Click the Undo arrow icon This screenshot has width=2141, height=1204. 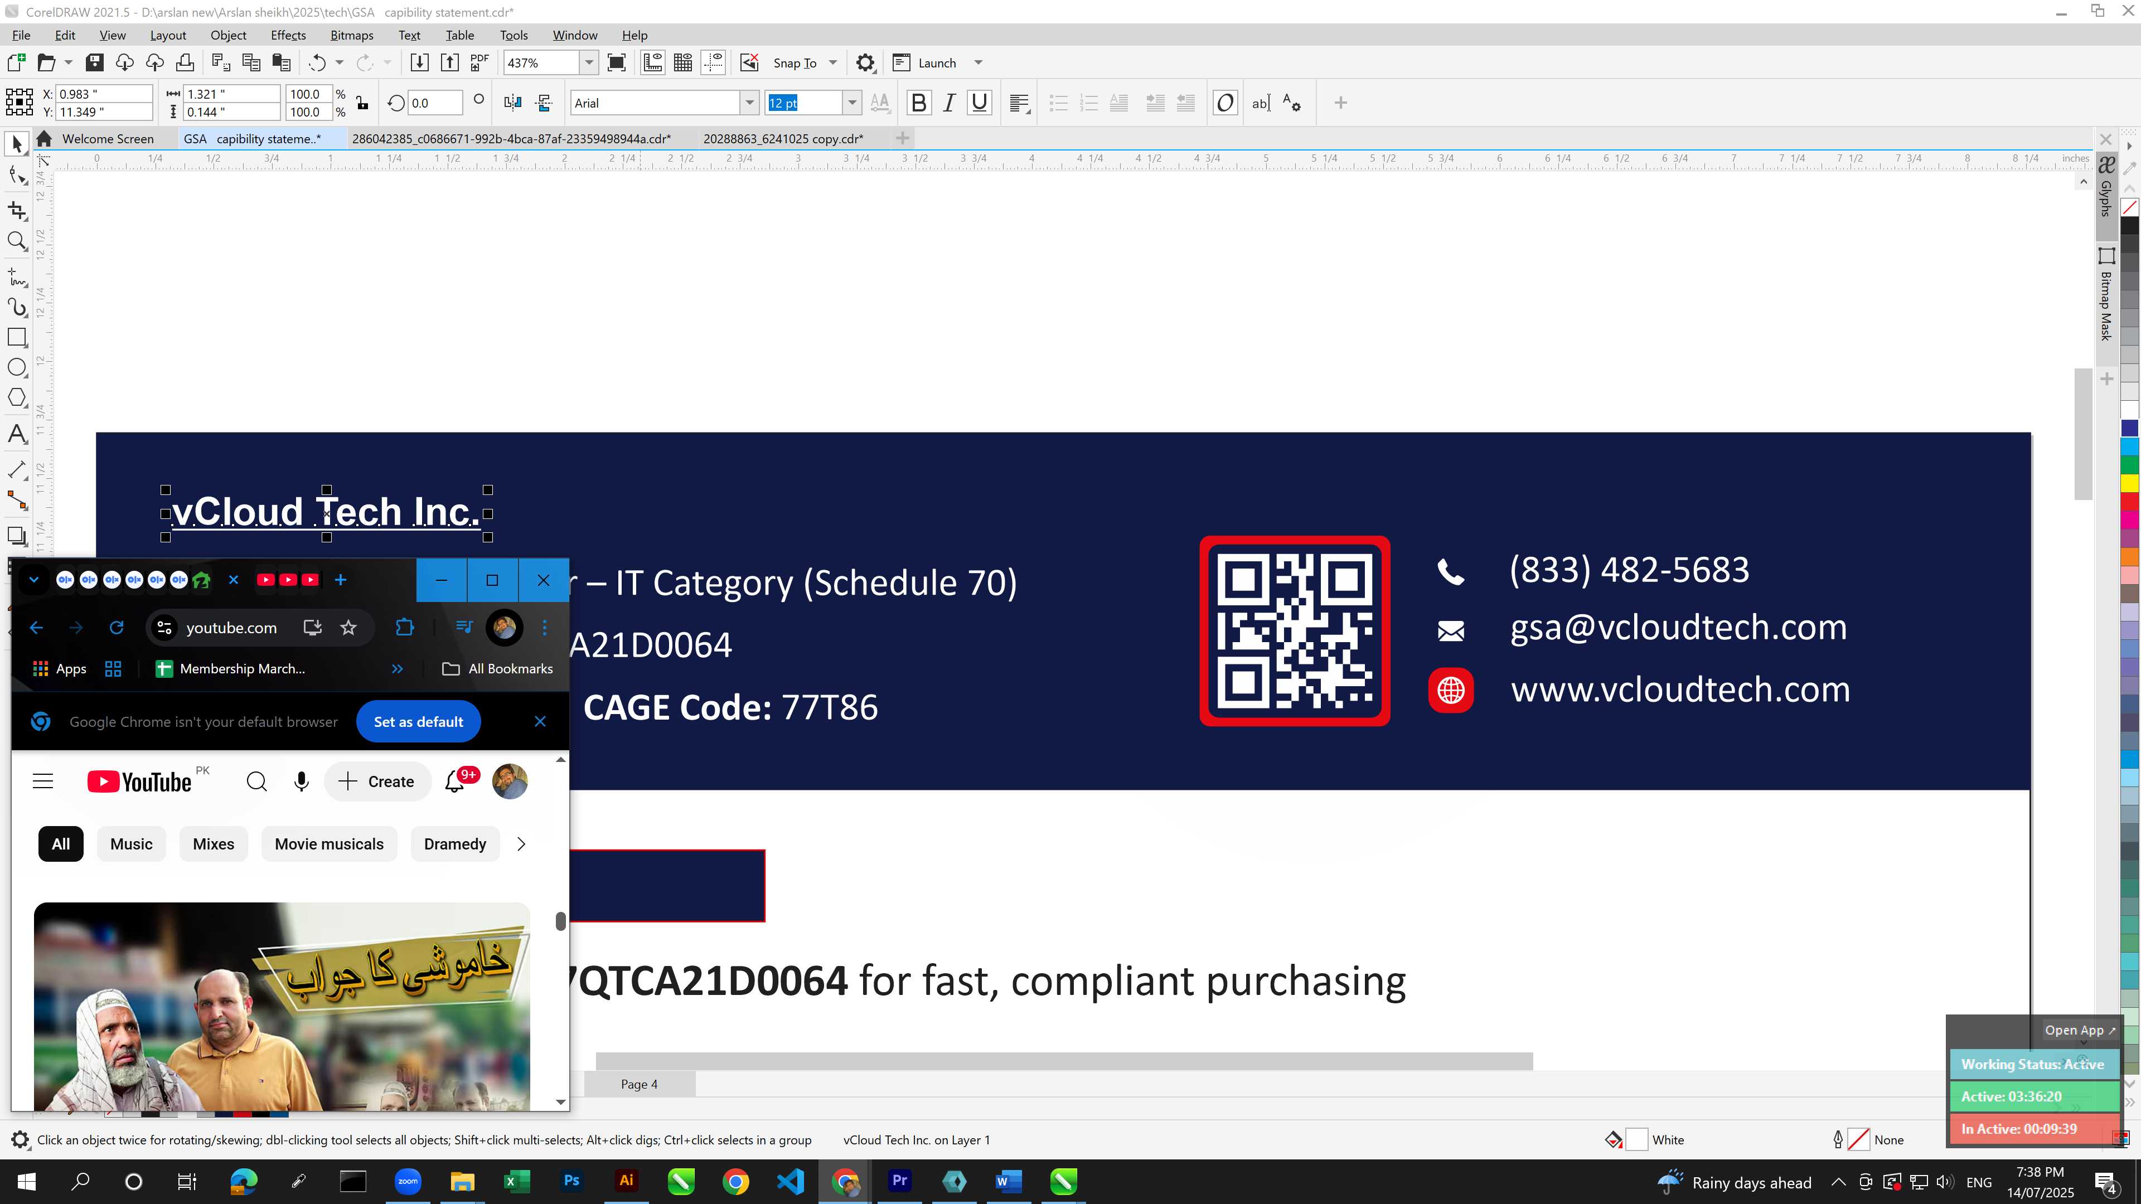pyautogui.click(x=317, y=62)
